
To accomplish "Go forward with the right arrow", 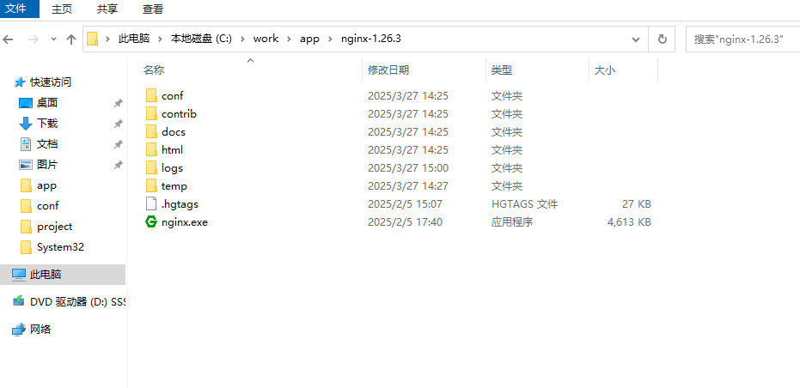I will click(x=34, y=39).
